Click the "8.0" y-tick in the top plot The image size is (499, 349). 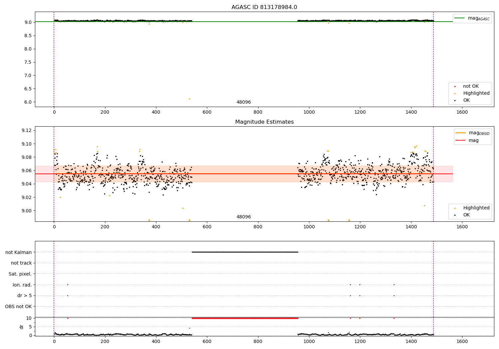28,49
